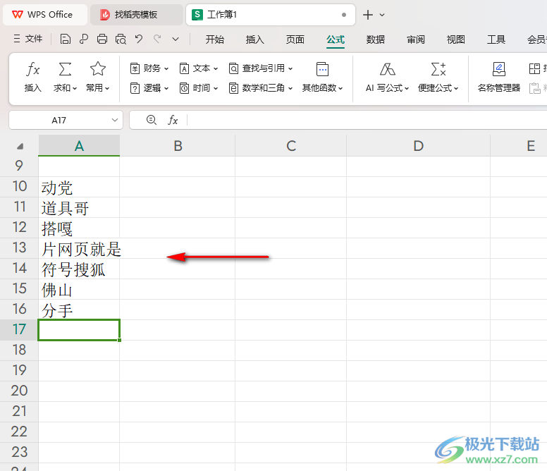This screenshot has height=471, width=547.
Task: Open the WPS Office home tab
Action: (x=44, y=15)
